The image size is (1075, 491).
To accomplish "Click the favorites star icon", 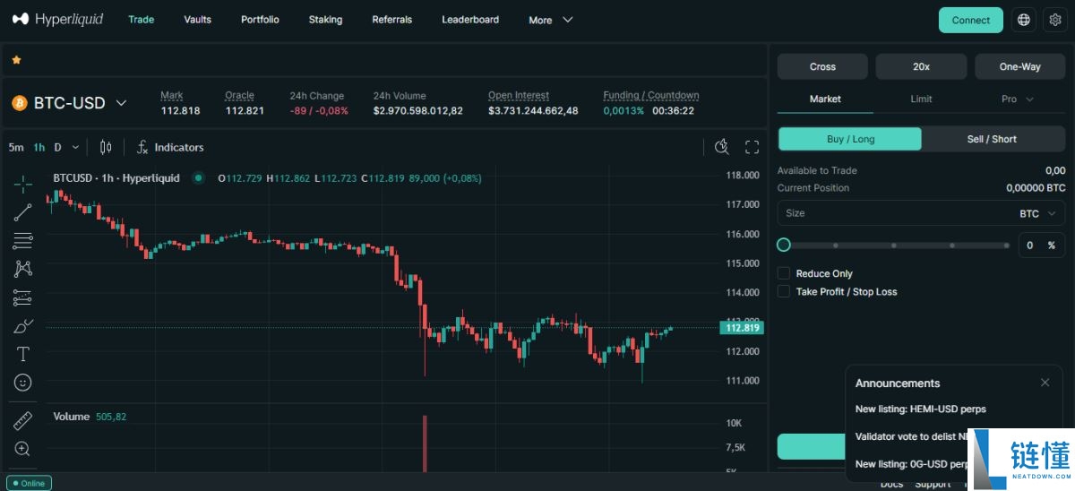I will coord(16,60).
